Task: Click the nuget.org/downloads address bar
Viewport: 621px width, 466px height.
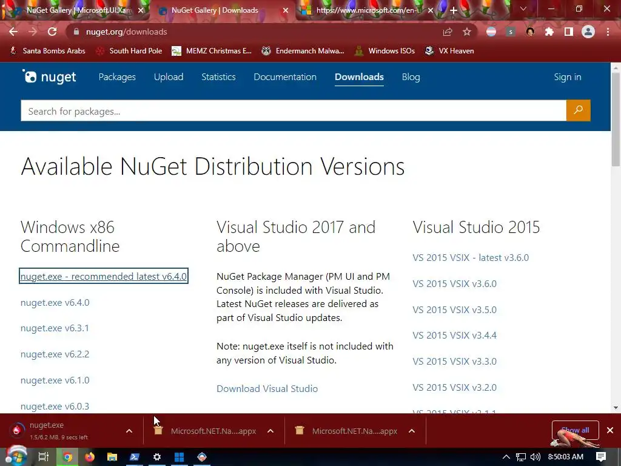Action: pyautogui.click(x=253, y=32)
